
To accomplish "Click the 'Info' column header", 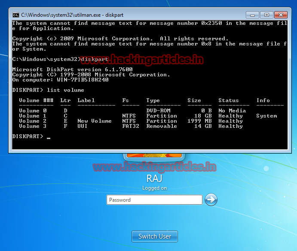I will click(263, 100).
